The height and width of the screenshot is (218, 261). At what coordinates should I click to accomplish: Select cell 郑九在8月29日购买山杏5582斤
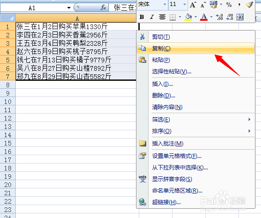[76, 76]
